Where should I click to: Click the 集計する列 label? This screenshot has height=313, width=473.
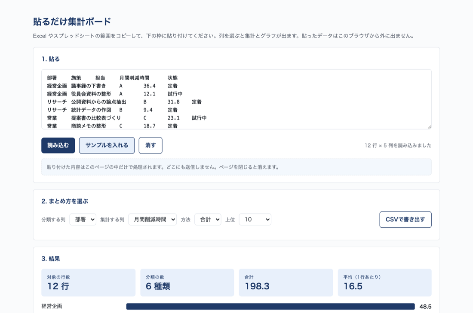(x=112, y=220)
